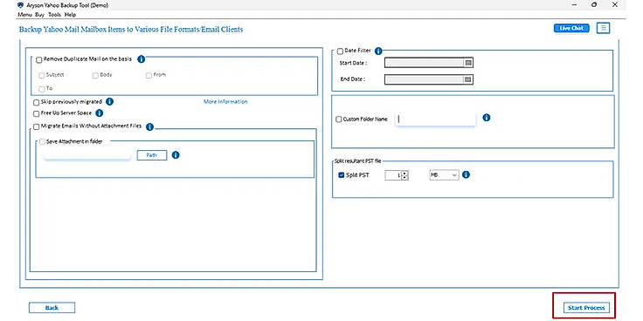Check Custom Folder Name option

click(338, 120)
